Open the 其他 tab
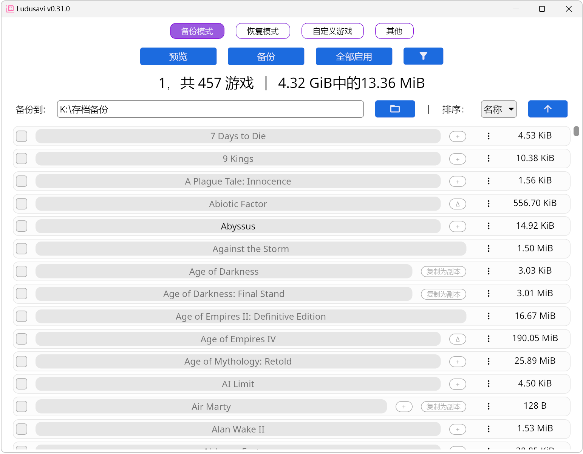Screen dimensions: 583x454 (x=394, y=31)
